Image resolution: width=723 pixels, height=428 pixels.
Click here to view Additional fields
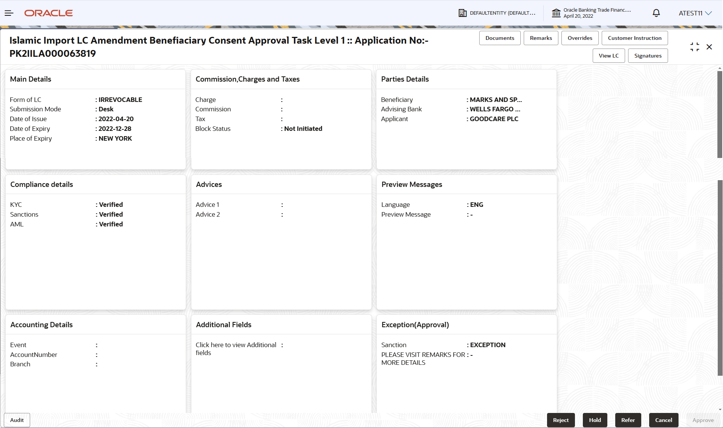(x=235, y=349)
